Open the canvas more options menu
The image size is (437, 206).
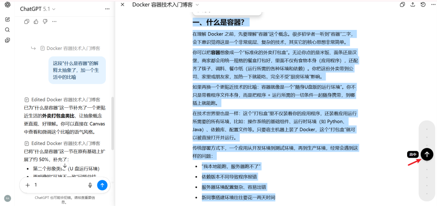(433, 4)
